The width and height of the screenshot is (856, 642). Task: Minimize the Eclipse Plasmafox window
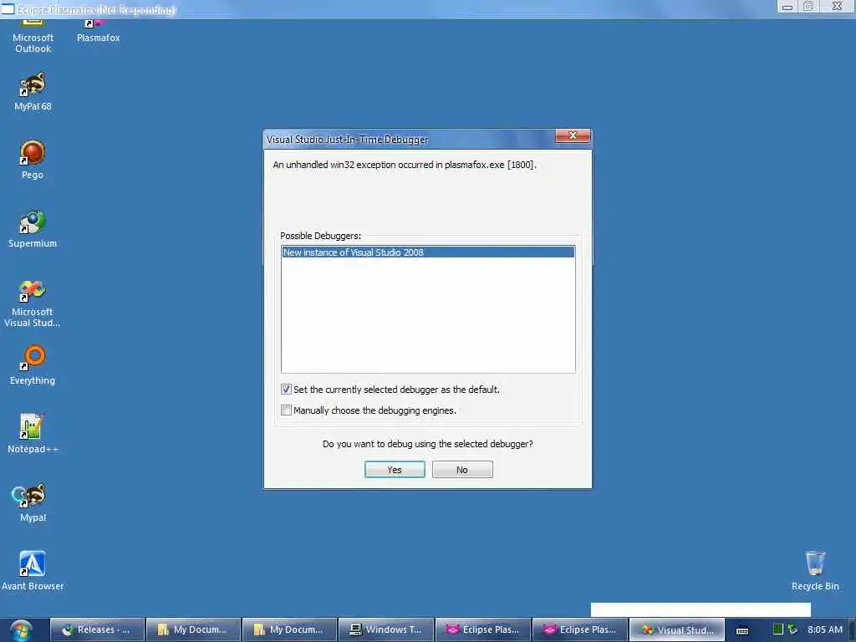(787, 7)
